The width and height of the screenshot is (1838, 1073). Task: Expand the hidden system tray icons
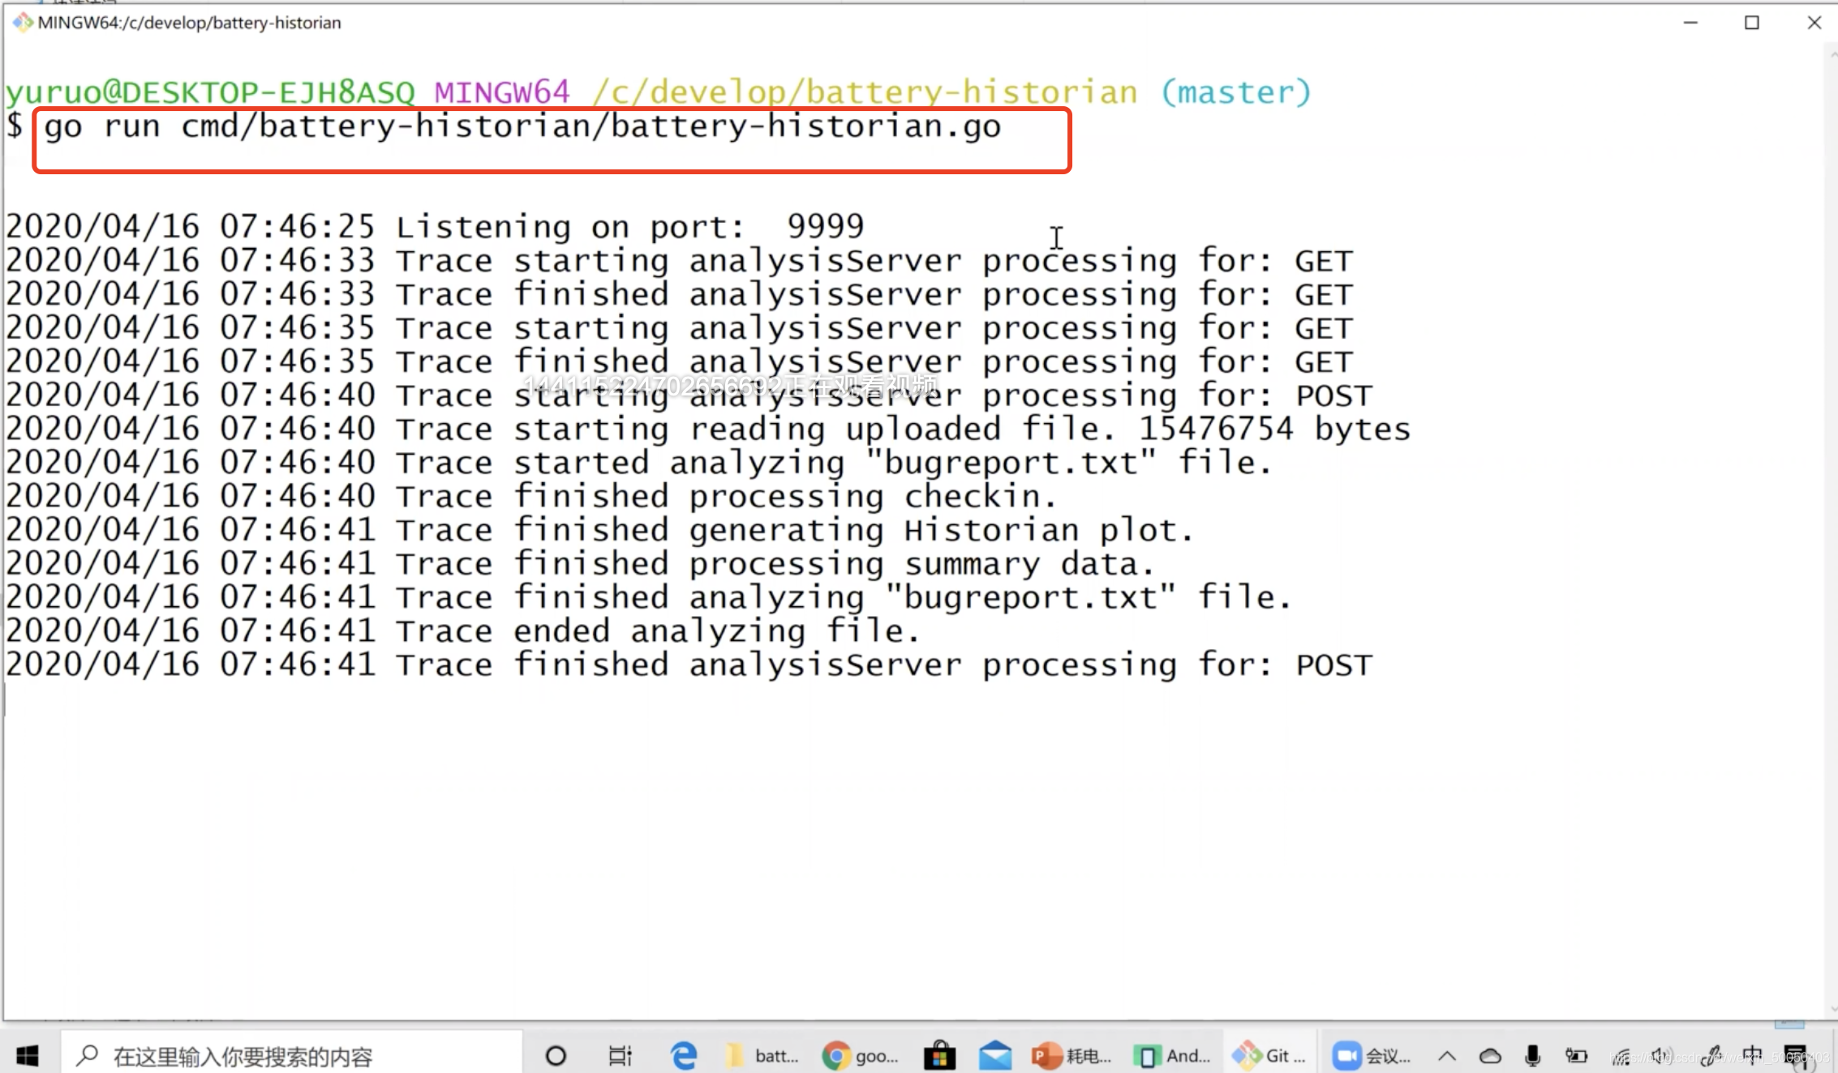1447,1055
